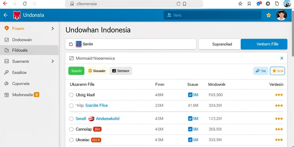Image resolution: width=294 pixels, height=147 pixels.
Task: Go back with the browser back arrow
Action: pos(5,3)
